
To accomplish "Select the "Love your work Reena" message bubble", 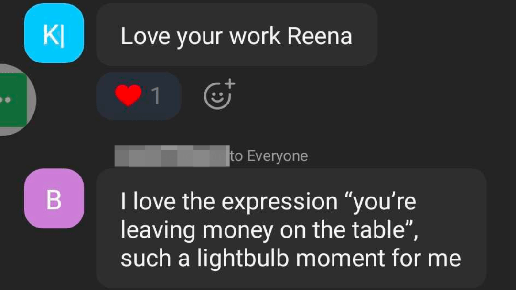I will [x=236, y=34].
